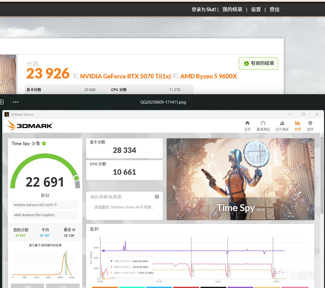The width and height of the screenshot is (325, 288).
Task: Click the 22 691 Time Spy score
Action: tap(45, 182)
